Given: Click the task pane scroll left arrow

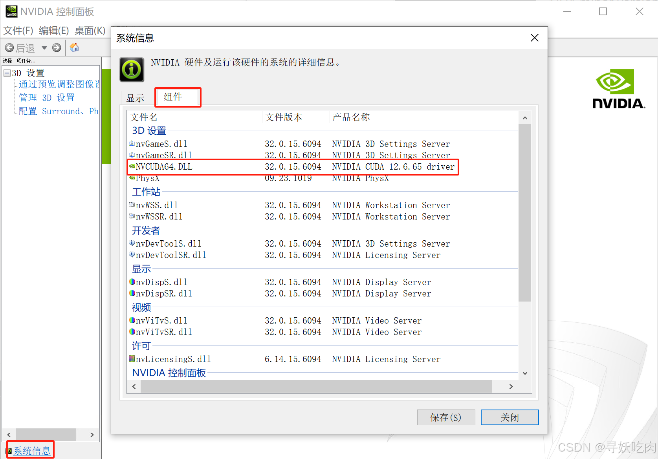Looking at the screenshot, I should point(9,435).
